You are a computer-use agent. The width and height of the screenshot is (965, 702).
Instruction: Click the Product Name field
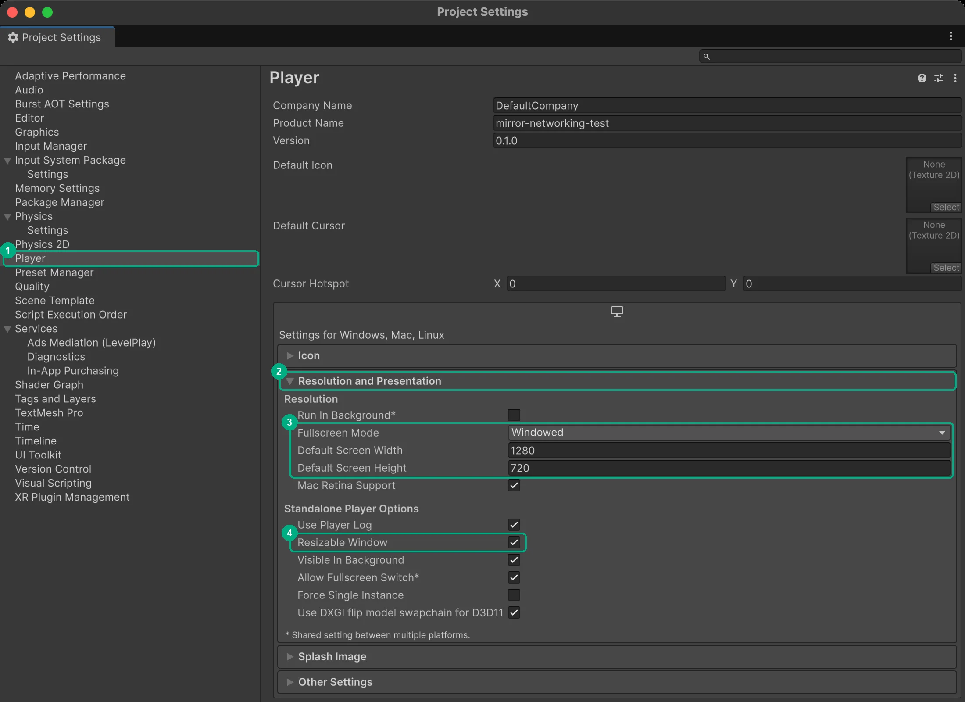(727, 123)
